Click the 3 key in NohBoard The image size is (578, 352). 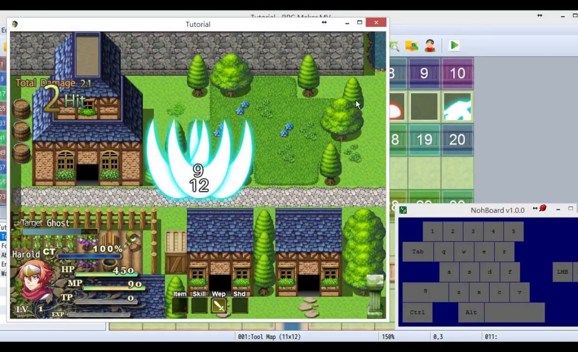tap(473, 231)
